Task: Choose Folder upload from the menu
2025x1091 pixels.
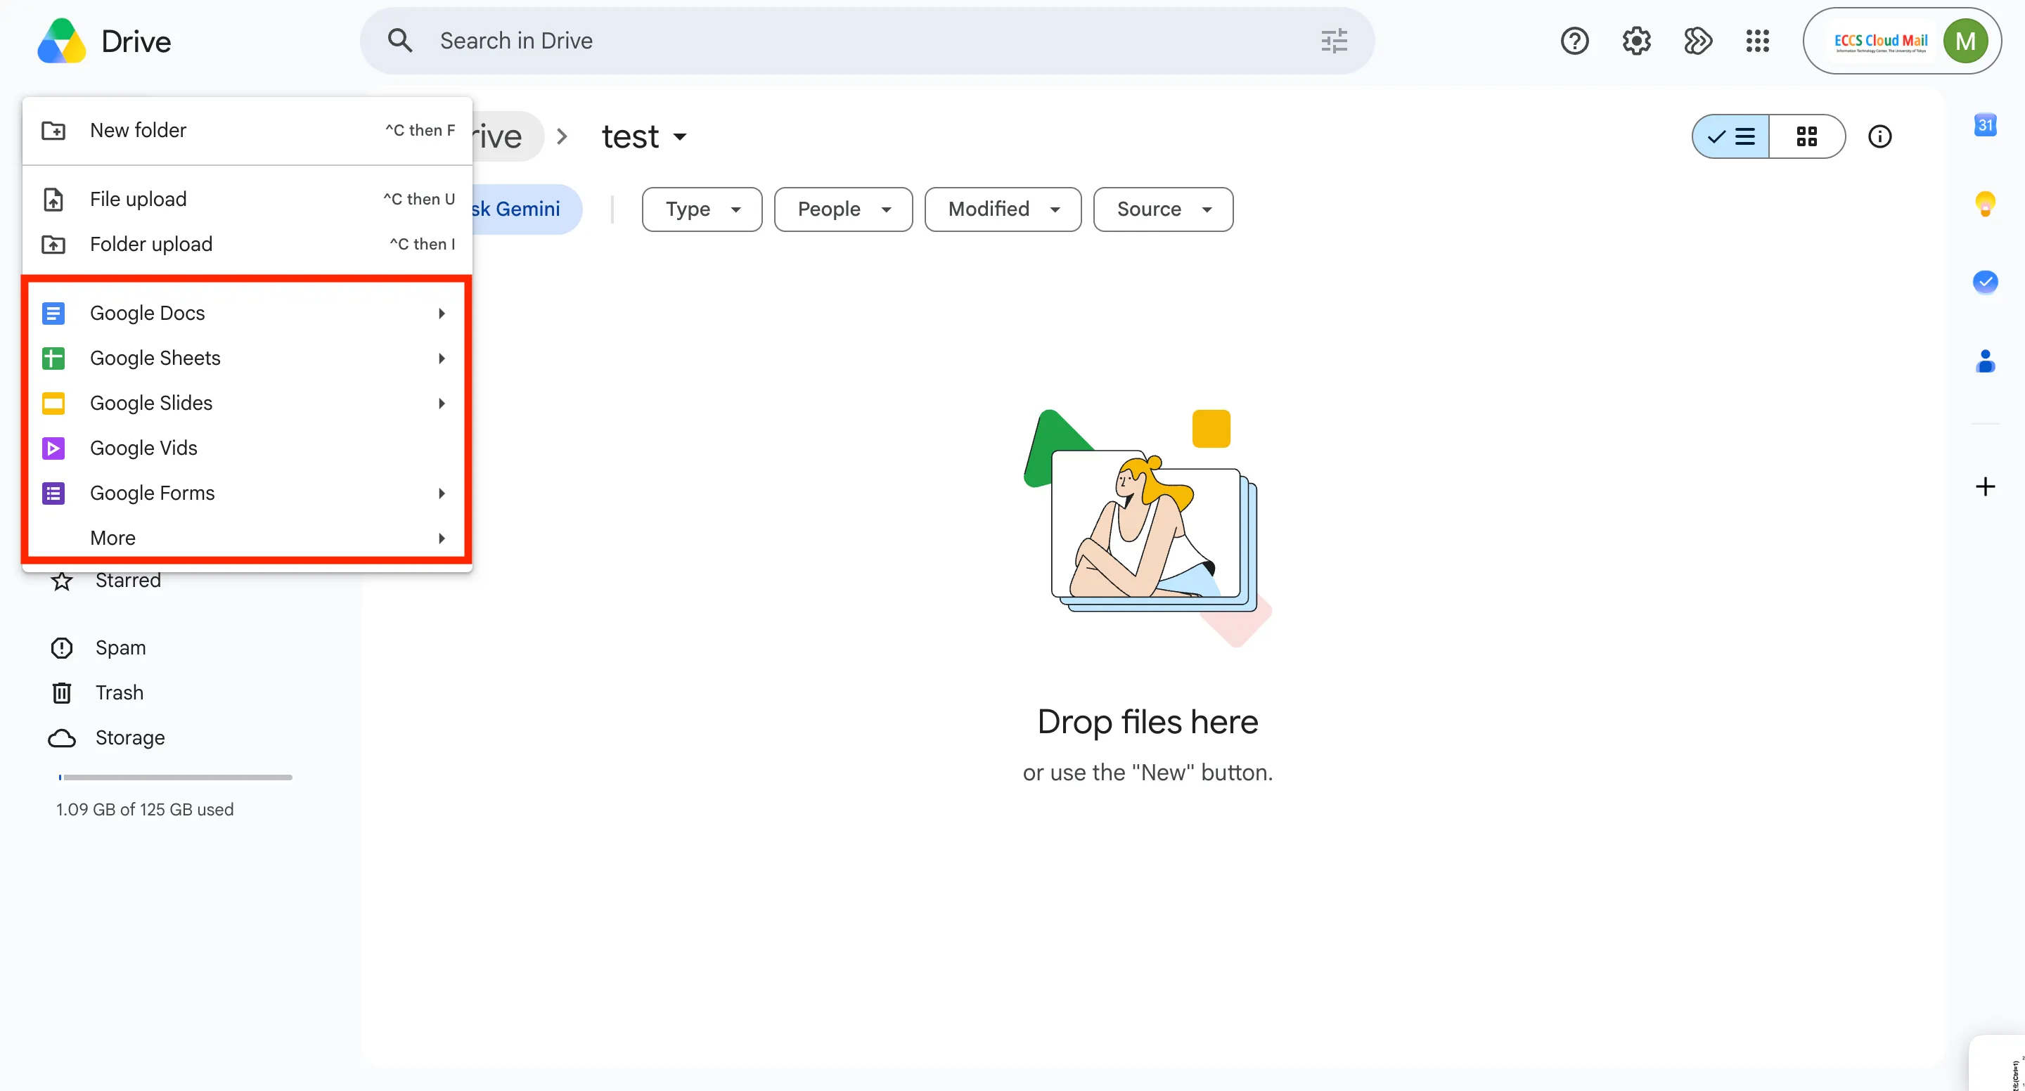Action: (247, 245)
